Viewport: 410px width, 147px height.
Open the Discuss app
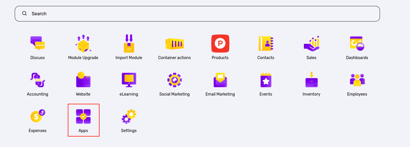tap(37, 44)
